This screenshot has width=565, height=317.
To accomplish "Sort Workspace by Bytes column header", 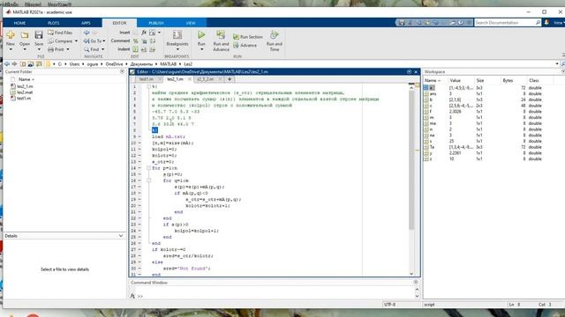I will pyautogui.click(x=508, y=80).
